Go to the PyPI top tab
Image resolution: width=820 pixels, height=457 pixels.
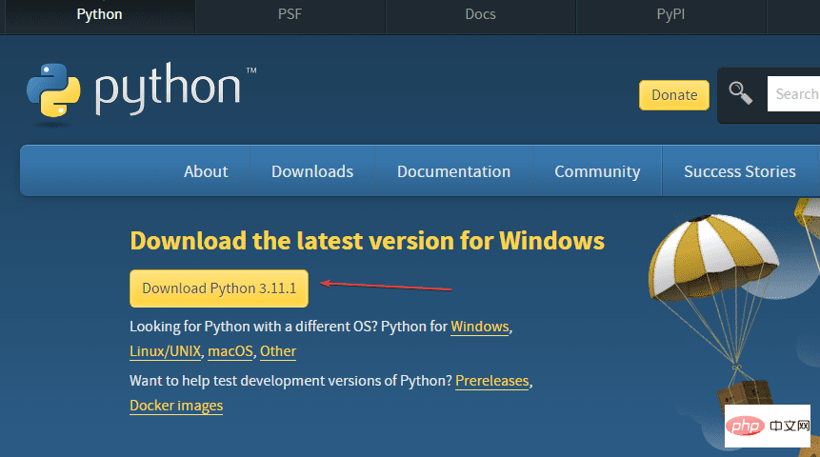click(x=671, y=14)
